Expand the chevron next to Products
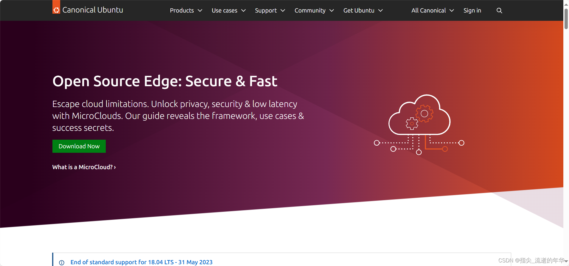This screenshot has height=266, width=569. point(200,11)
